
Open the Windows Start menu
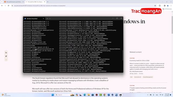(53, 95)
